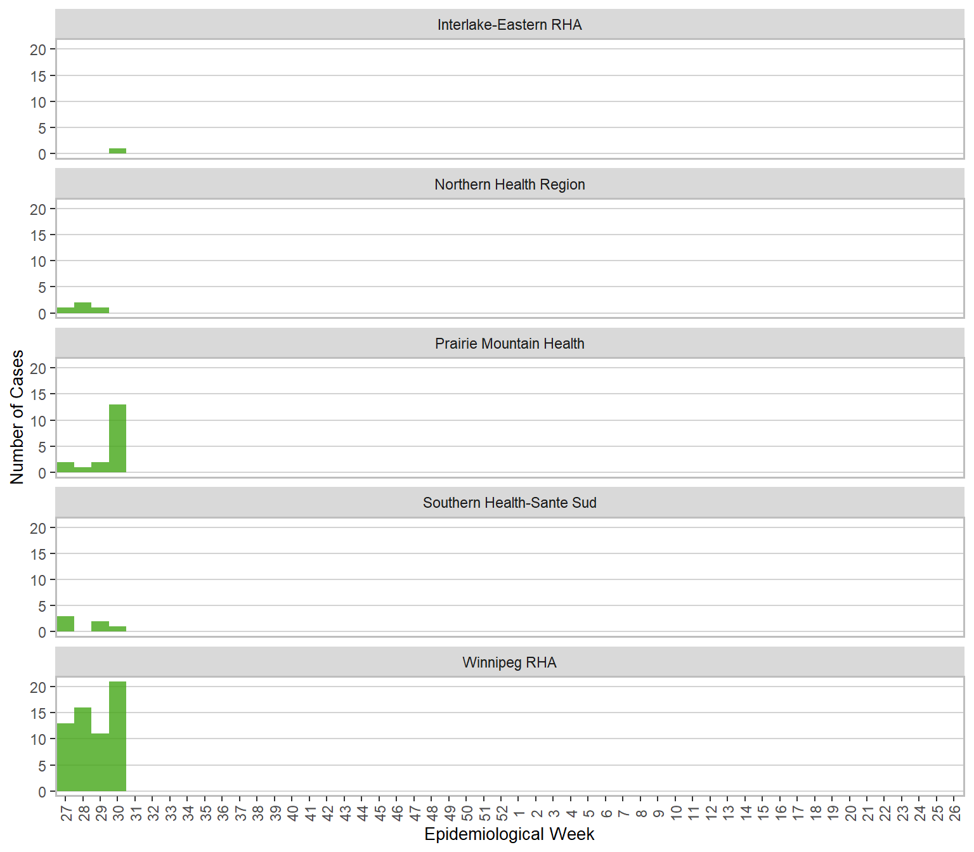This screenshot has height=852, width=974.
Task: Click the week 27 bar in Winnipeg RHA
Action: (65, 758)
